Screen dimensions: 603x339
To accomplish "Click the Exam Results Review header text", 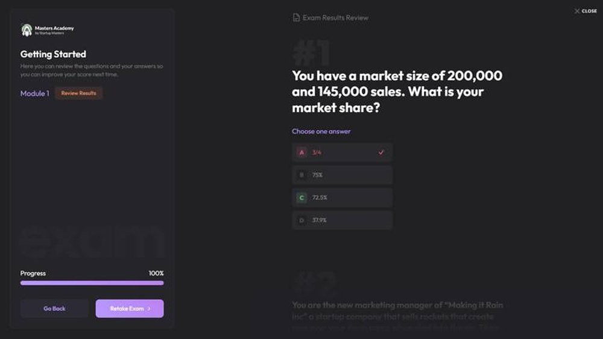I will (335, 17).
